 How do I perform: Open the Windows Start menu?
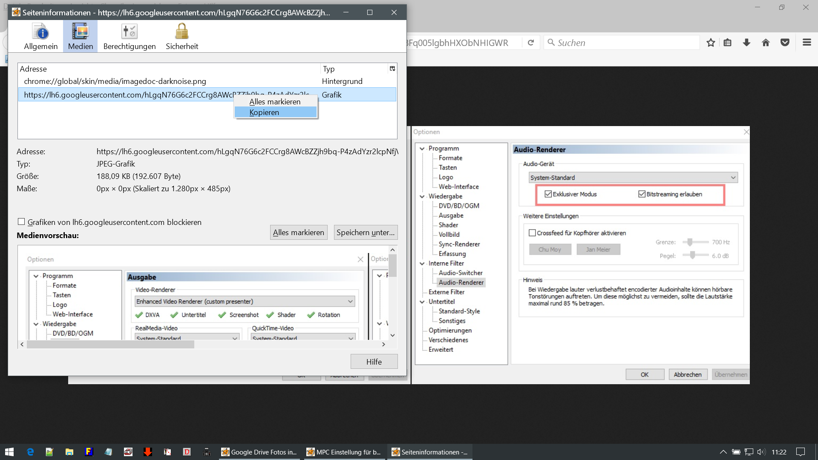pyautogui.click(x=9, y=452)
